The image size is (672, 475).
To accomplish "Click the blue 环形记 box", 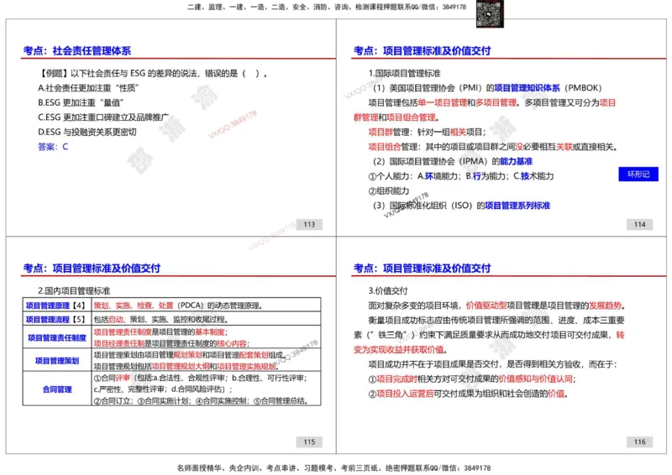I will (x=638, y=174).
